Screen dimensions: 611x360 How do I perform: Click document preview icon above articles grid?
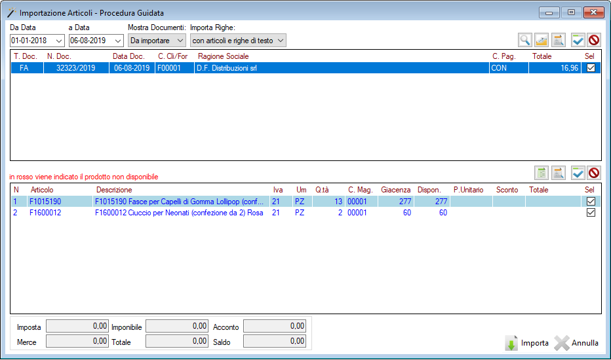coord(559,173)
